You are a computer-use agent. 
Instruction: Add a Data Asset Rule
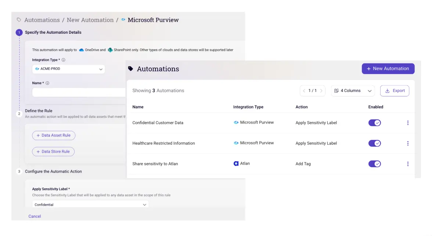point(54,136)
